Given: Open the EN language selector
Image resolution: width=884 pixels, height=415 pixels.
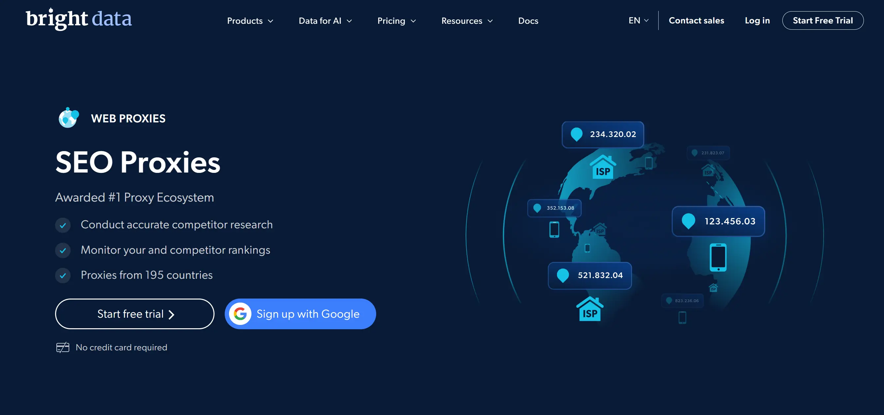Looking at the screenshot, I should click(638, 20).
